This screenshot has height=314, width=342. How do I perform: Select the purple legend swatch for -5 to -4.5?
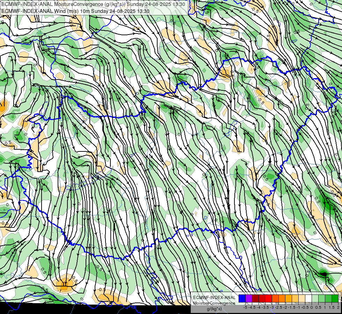pos(249,298)
